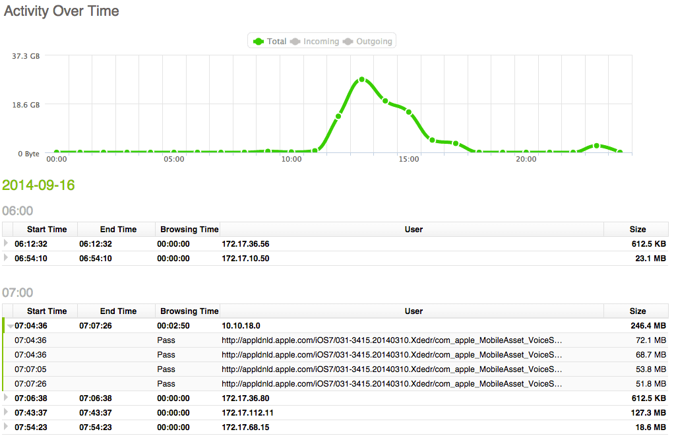Click the 53.8 MB size value

(x=650, y=369)
